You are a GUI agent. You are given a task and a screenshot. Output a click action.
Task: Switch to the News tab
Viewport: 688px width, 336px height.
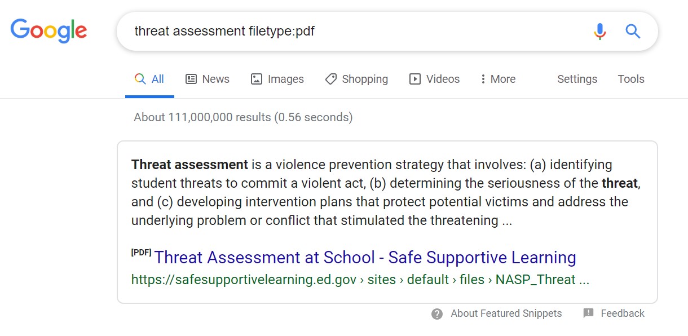pyautogui.click(x=208, y=79)
